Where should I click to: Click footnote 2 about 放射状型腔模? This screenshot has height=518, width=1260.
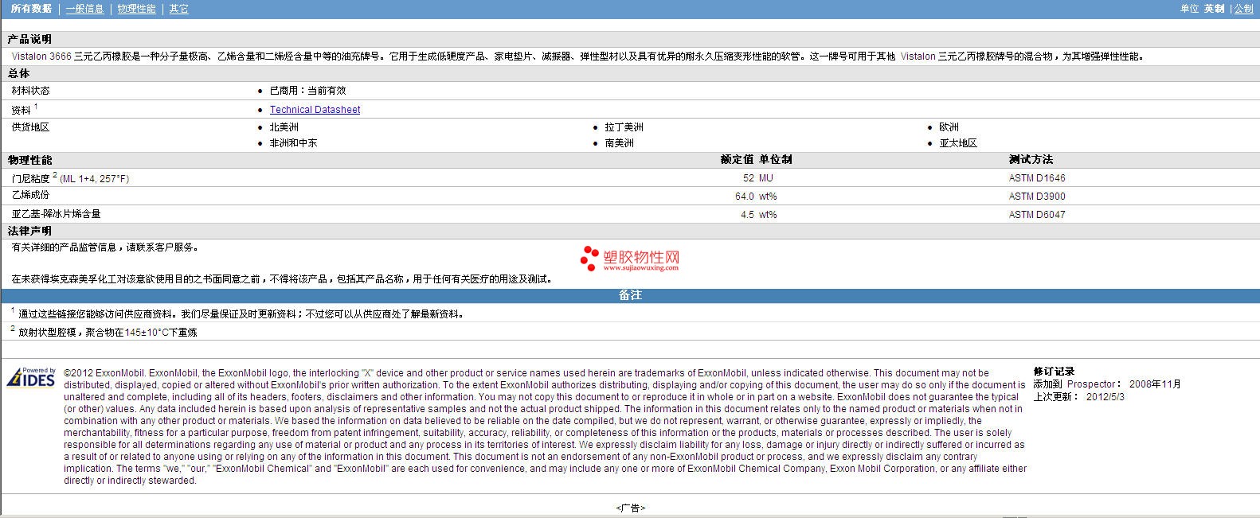[x=104, y=332]
